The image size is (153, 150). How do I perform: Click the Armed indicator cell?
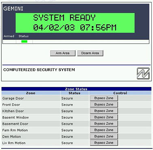(x=9, y=41)
